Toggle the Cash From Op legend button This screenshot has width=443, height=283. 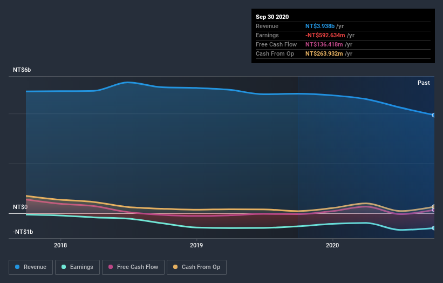pos(196,267)
